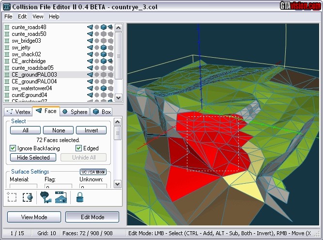The width and height of the screenshot is (323, 240).
Task: Click model list scrollbar up arrow
Action: [119, 28]
